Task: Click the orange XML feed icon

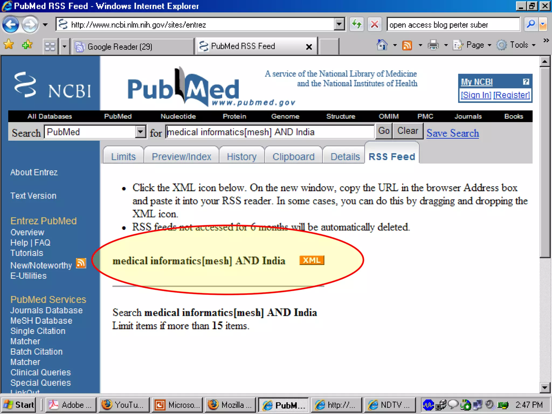Action: click(312, 260)
